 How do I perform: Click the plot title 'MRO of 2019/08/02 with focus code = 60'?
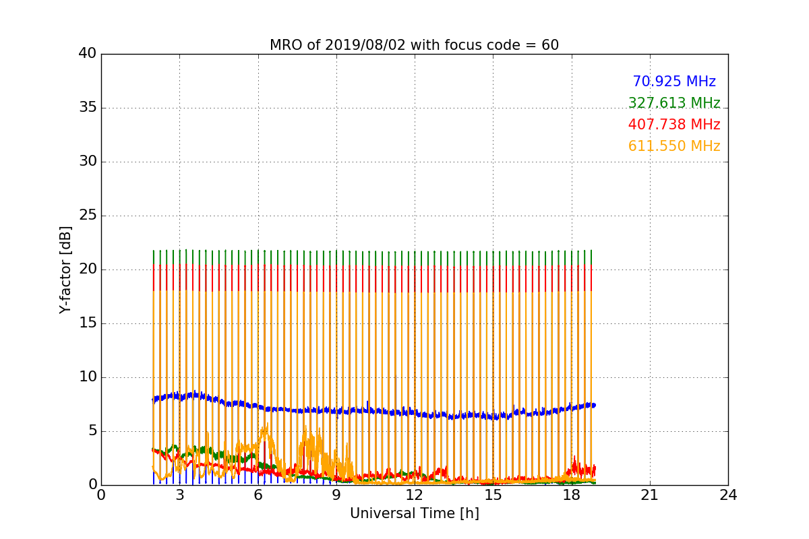click(x=414, y=45)
